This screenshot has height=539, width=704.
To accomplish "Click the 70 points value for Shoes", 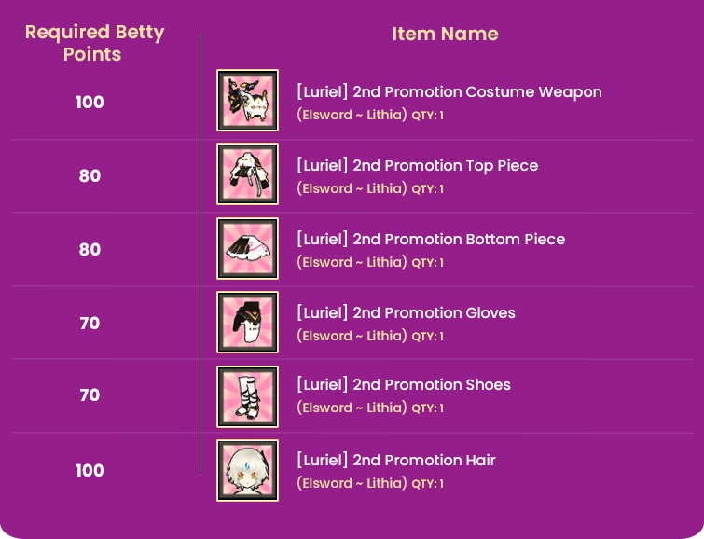I will pyautogui.click(x=90, y=395).
